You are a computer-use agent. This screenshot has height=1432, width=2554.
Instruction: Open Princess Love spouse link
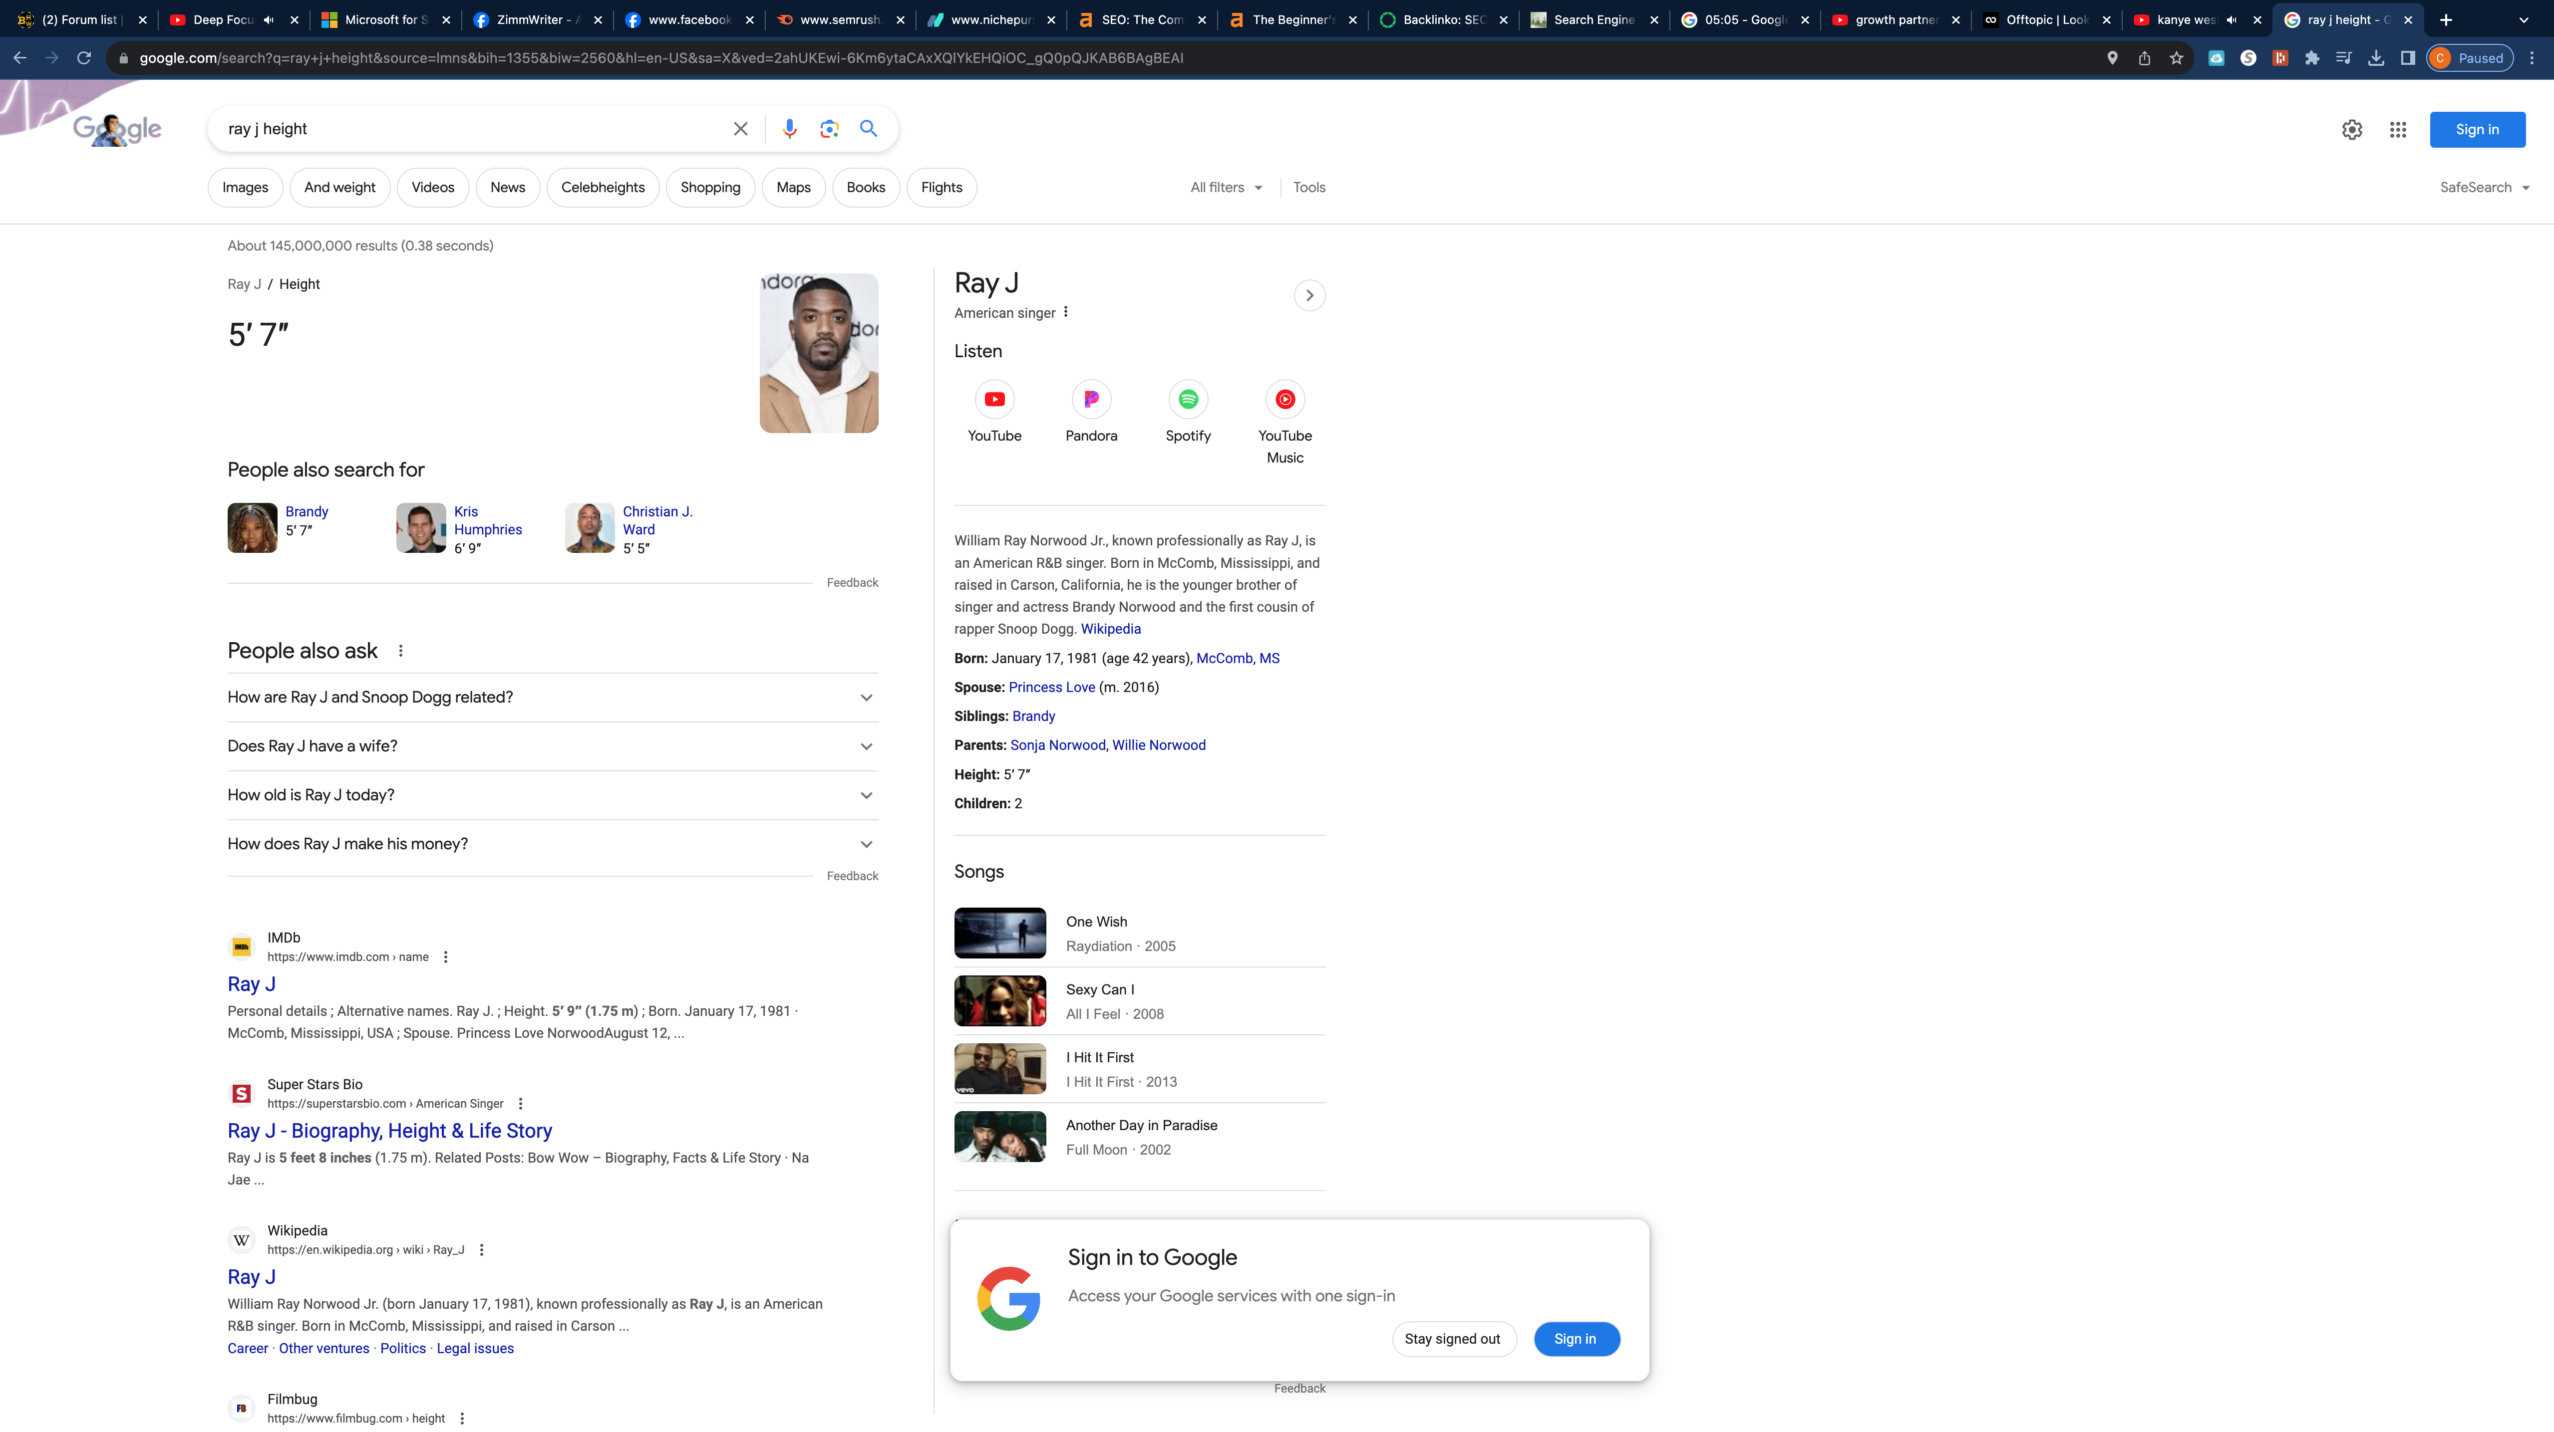[1052, 688]
